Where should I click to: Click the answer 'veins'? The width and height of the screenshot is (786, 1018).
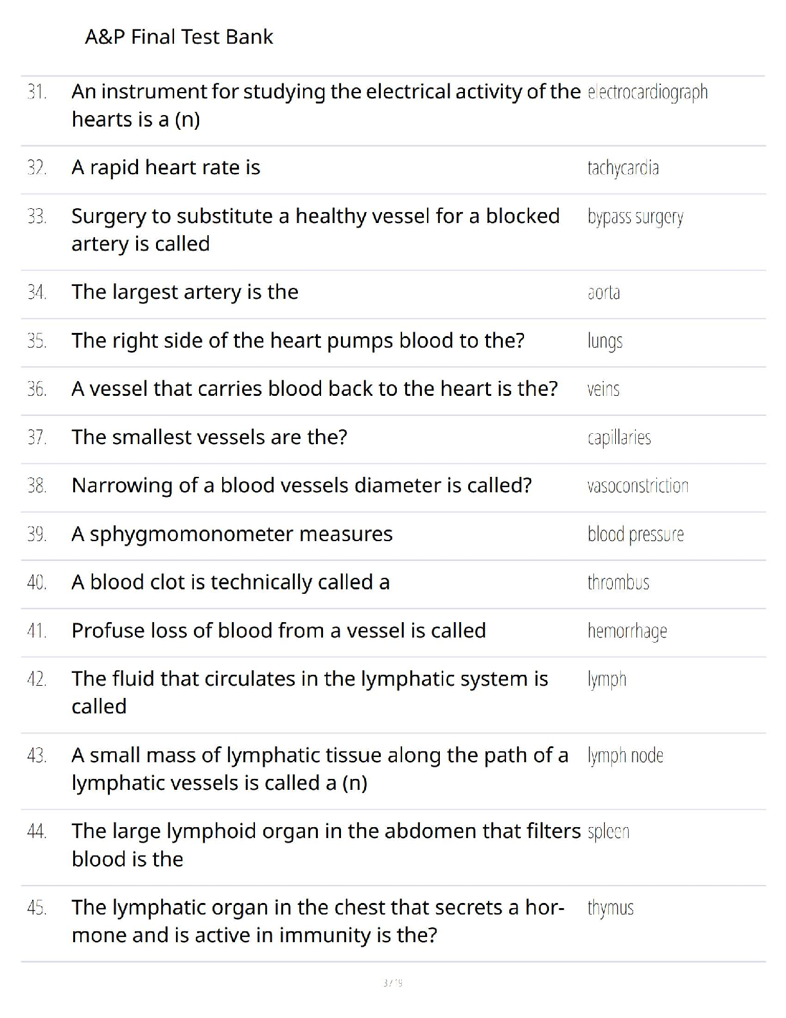(603, 389)
